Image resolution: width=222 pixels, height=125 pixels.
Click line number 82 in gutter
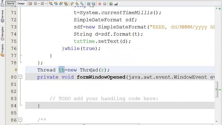14,91
